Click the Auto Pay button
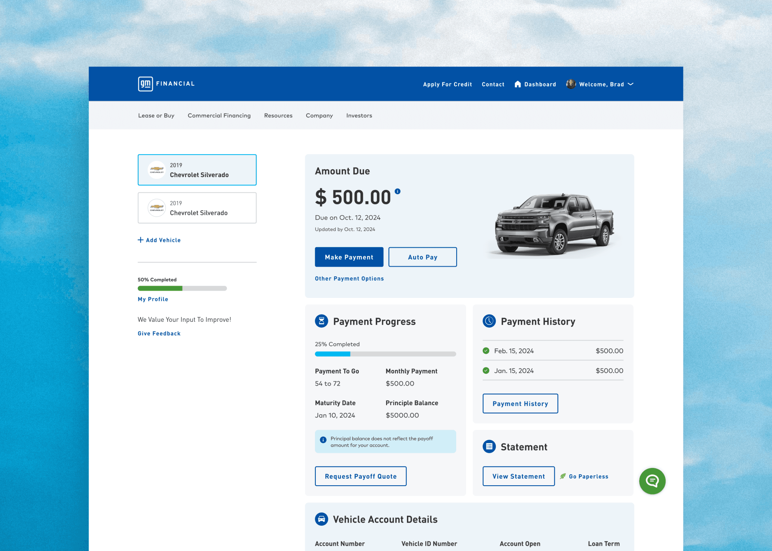 point(422,257)
